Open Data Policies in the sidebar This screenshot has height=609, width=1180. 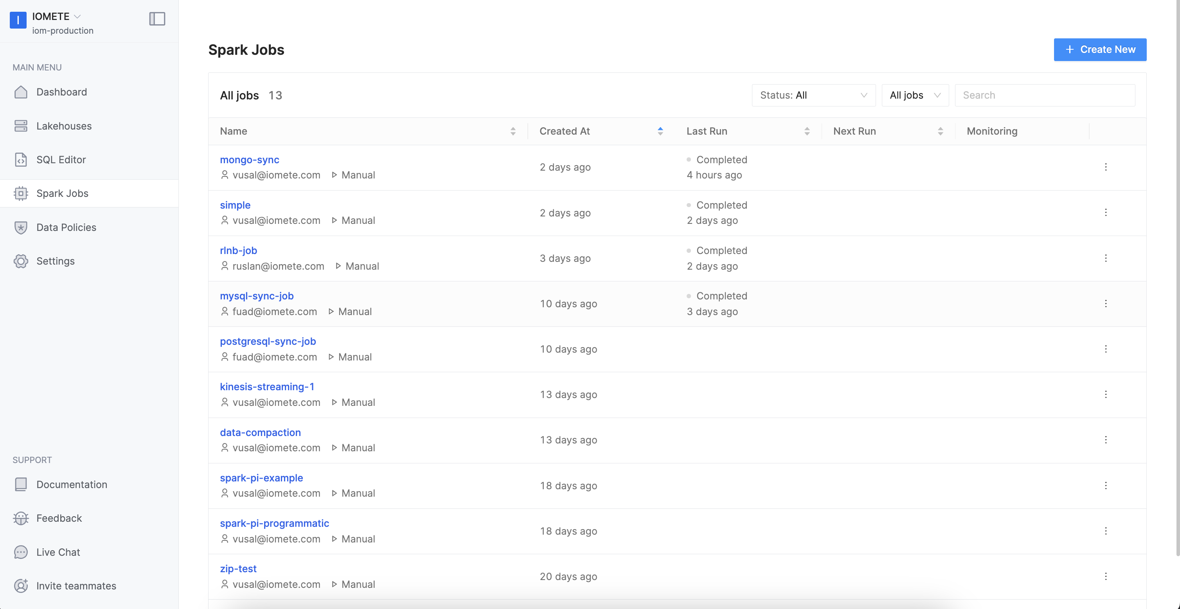[89, 227]
